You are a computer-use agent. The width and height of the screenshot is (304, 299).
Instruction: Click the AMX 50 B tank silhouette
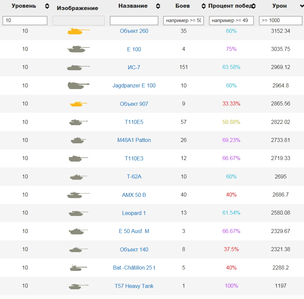click(x=78, y=195)
